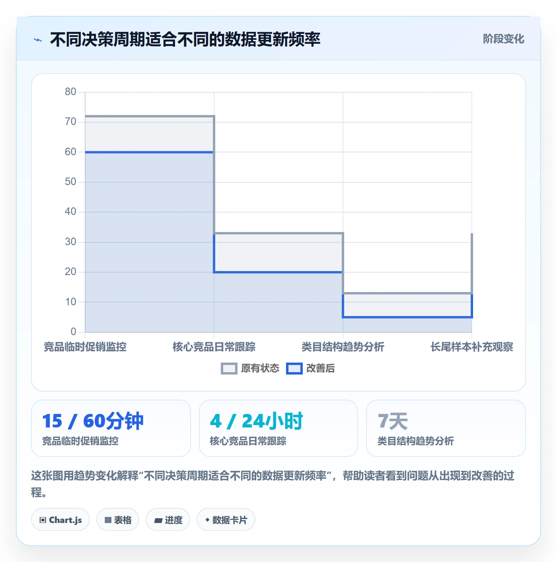Click the y-axis value 10
This screenshot has height=562, width=557.
pyautogui.click(x=70, y=302)
